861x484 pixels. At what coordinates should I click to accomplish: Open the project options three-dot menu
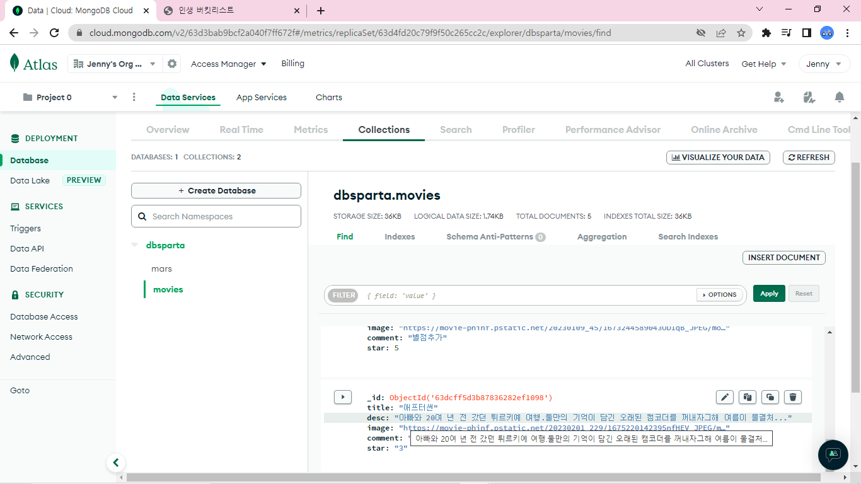tap(134, 97)
